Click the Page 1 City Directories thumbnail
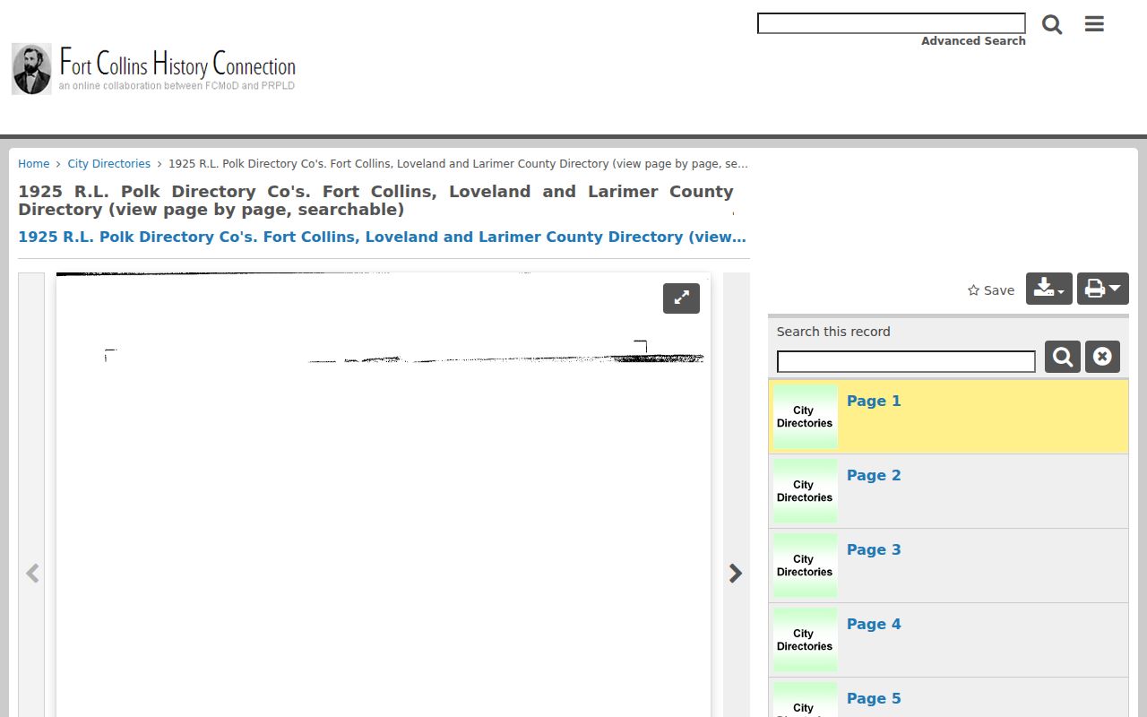Viewport: 1147px width, 717px height. (x=805, y=417)
